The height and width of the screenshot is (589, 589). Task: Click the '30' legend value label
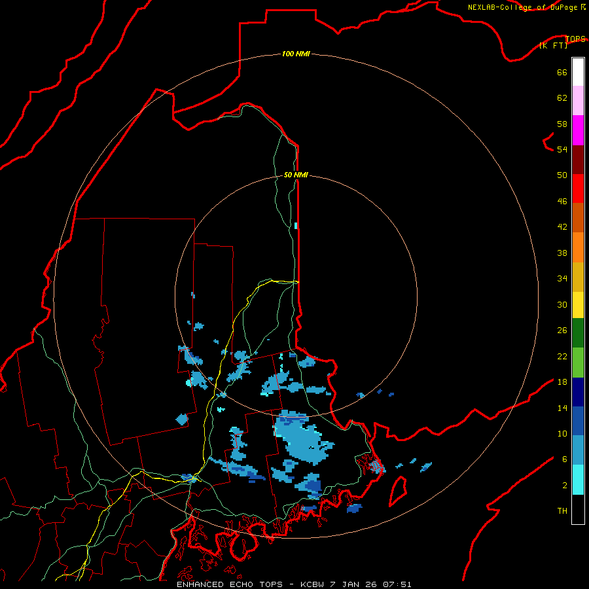[562, 304]
